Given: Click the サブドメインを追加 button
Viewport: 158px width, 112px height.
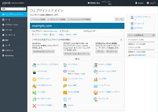Looking at the screenshot, I should pyautogui.click(x=57, y=20).
